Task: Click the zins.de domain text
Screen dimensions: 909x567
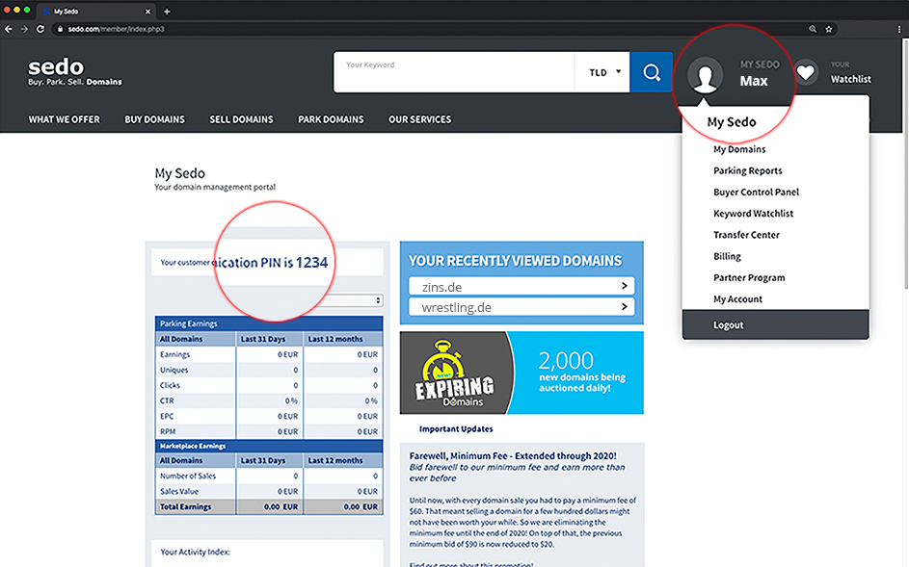Action: tap(441, 287)
